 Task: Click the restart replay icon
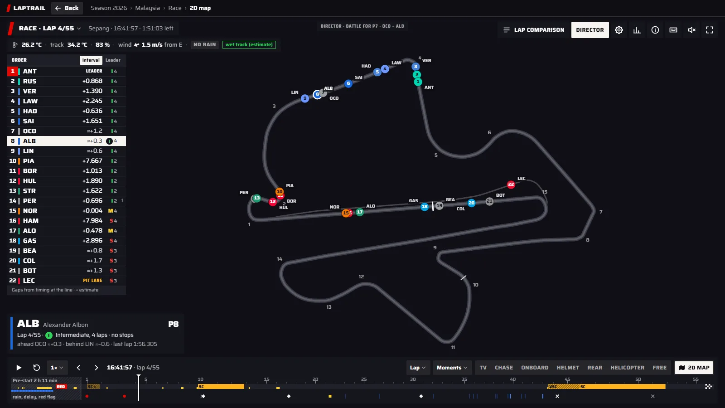click(37, 368)
